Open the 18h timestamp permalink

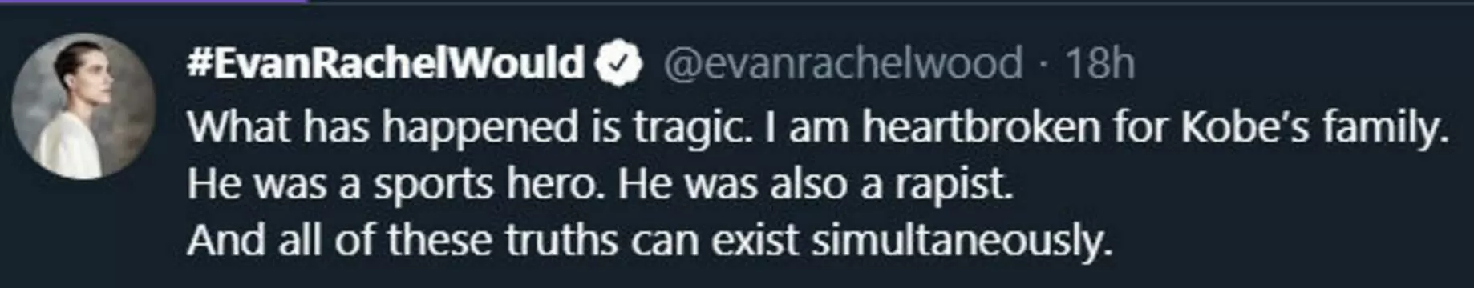coord(1099,63)
